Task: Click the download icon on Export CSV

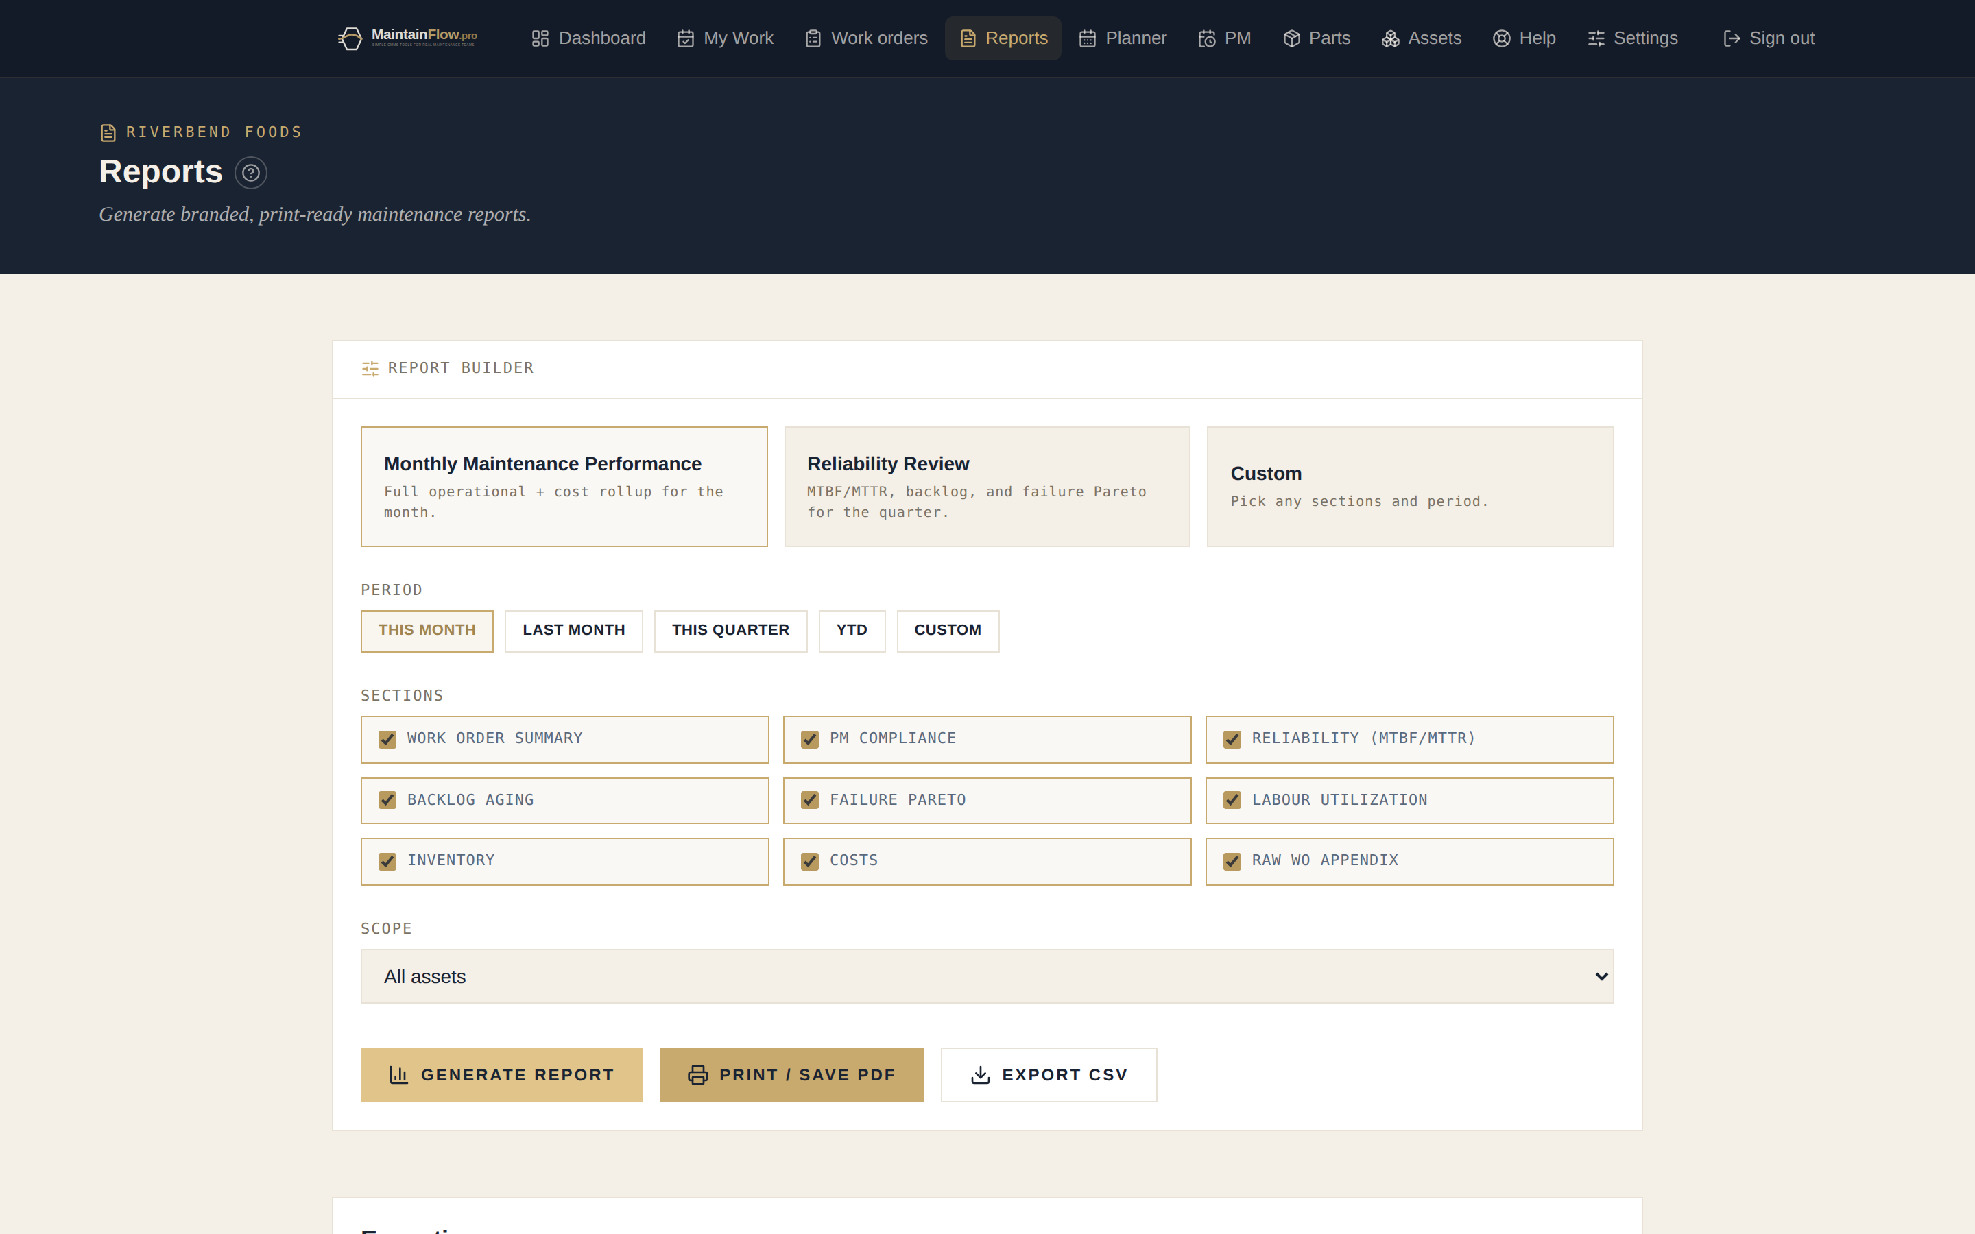Action: [980, 1075]
